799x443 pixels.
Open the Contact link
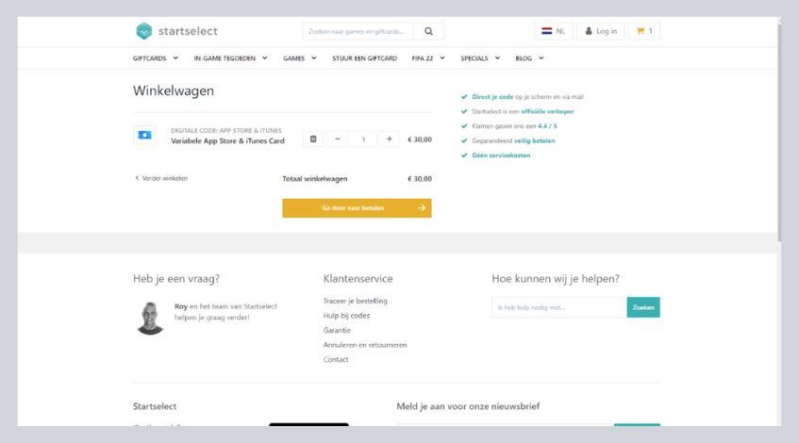coord(336,359)
